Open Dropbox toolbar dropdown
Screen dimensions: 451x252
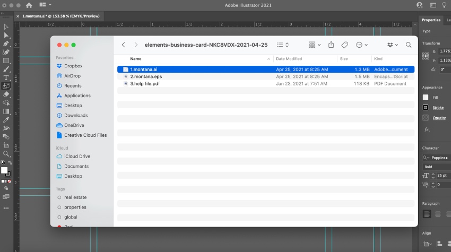pyautogui.click(x=392, y=45)
